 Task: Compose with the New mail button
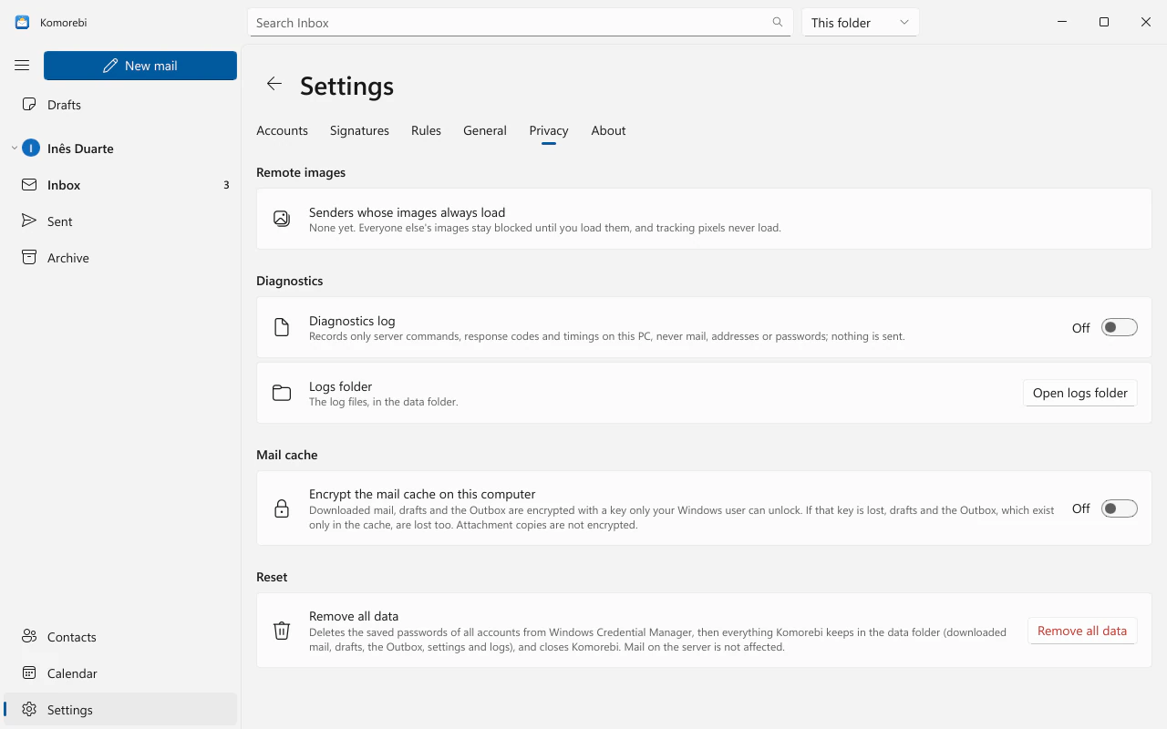[x=140, y=66]
